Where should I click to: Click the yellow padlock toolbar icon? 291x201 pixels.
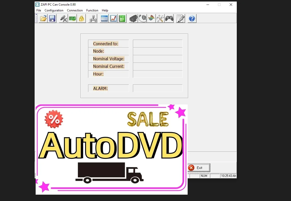pos(81,19)
